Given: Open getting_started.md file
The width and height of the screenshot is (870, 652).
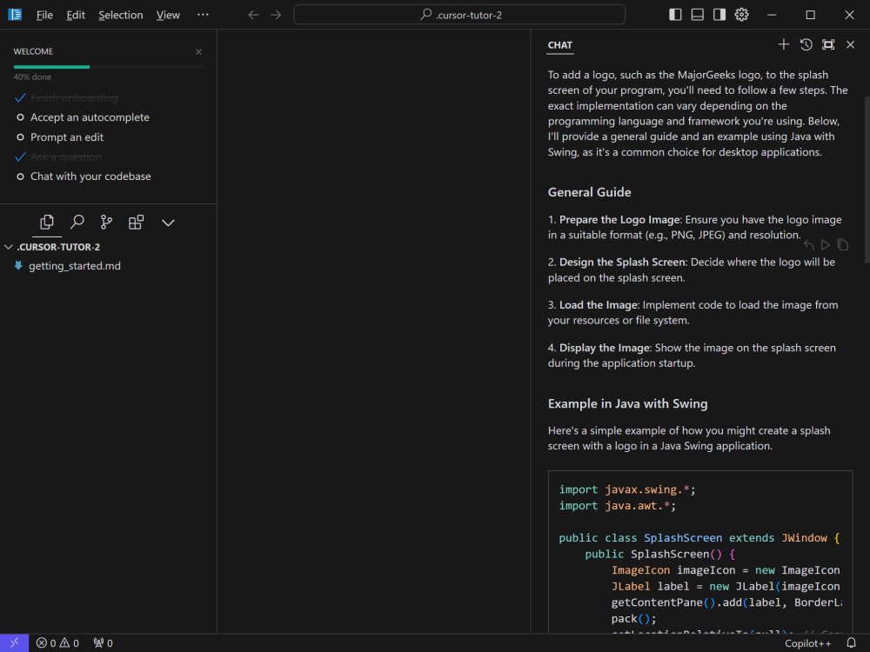Looking at the screenshot, I should 74,266.
